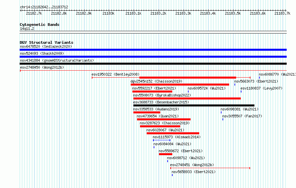Click the nsv6478520 (Sedlazeck2020) variant label

46,46
